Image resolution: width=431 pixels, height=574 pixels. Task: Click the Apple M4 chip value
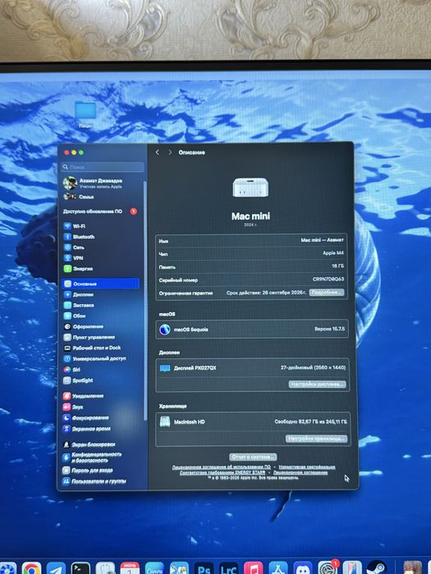click(x=333, y=253)
